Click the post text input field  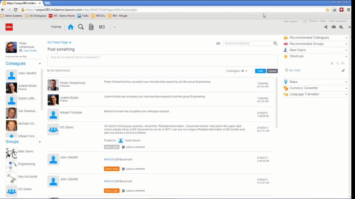[163, 60]
